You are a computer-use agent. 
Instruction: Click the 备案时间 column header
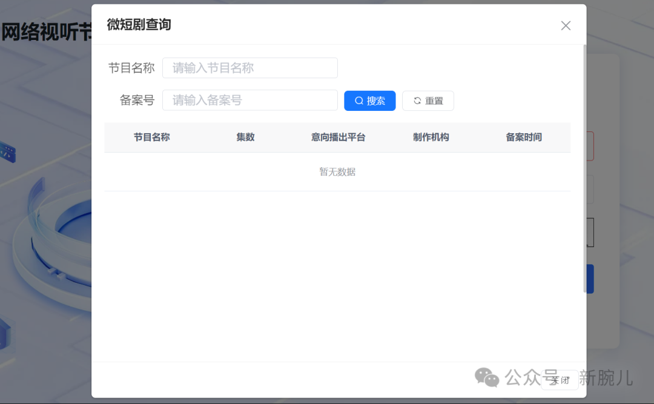[x=524, y=137]
